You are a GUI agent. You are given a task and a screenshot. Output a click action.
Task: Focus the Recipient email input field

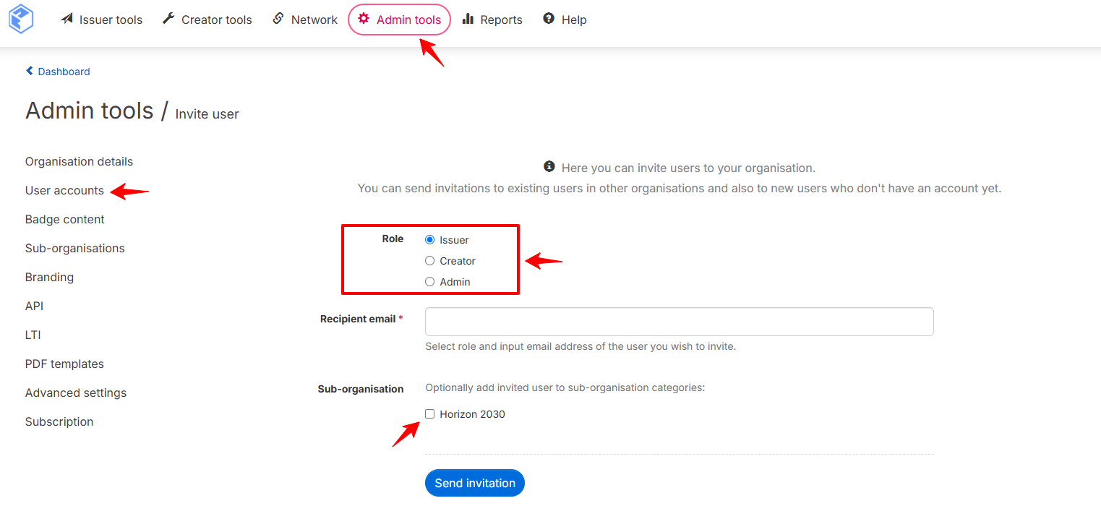point(680,322)
